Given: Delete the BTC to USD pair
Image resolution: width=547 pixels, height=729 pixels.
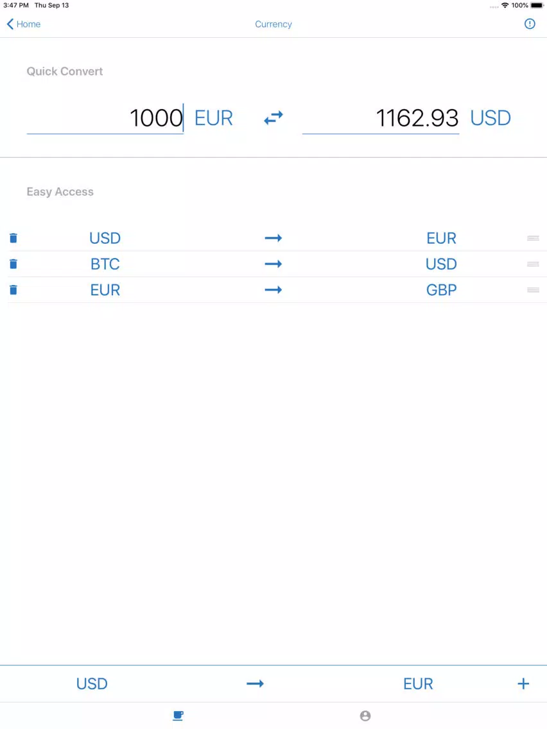Looking at the screenshot, I should click(13, 264).
